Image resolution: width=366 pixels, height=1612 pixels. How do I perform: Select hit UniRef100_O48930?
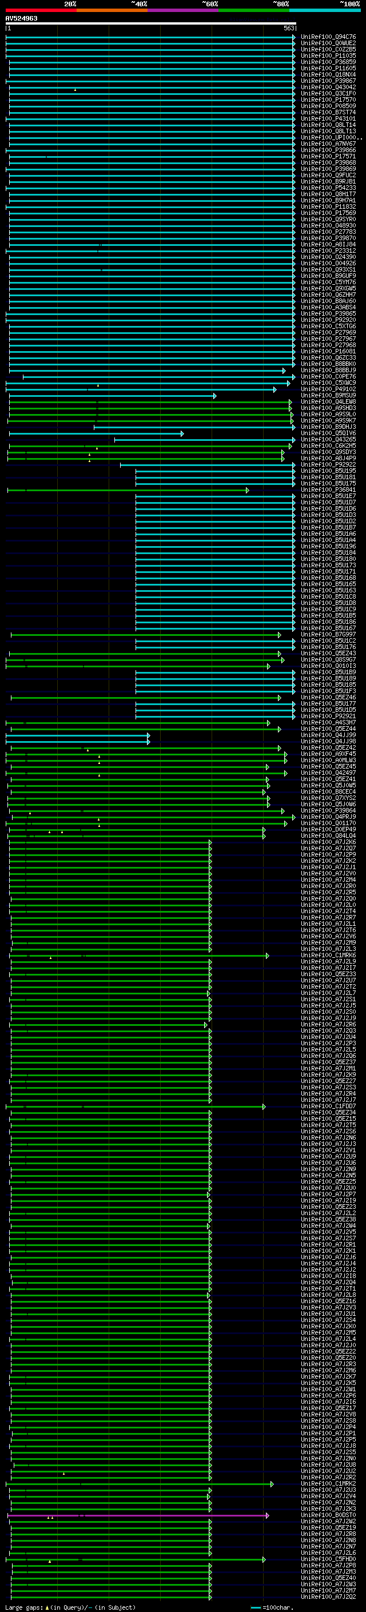pos(328,225)
